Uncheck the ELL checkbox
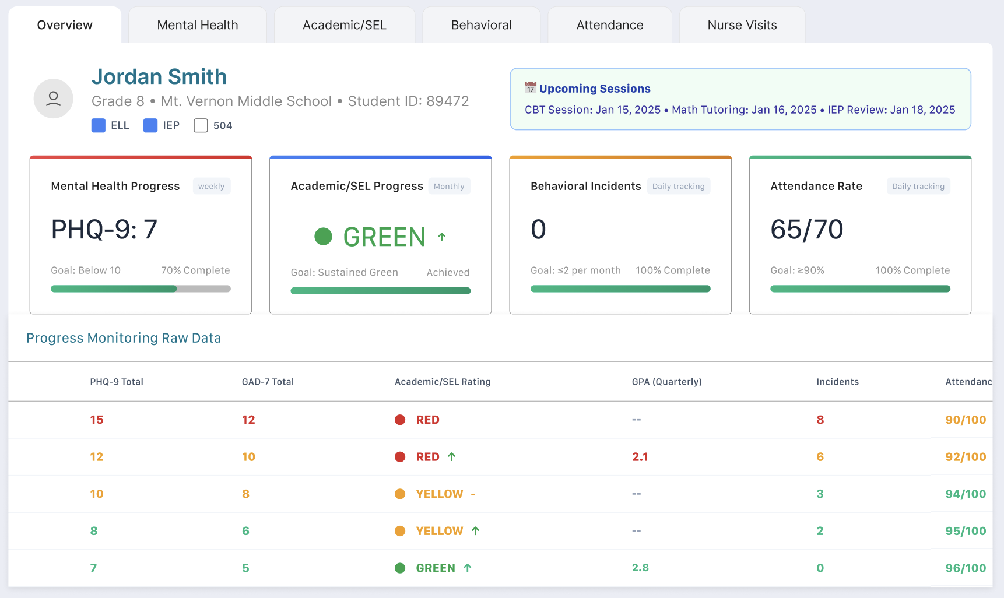The height and width of the screenshot is (598, 1004). tap(99, 125)
